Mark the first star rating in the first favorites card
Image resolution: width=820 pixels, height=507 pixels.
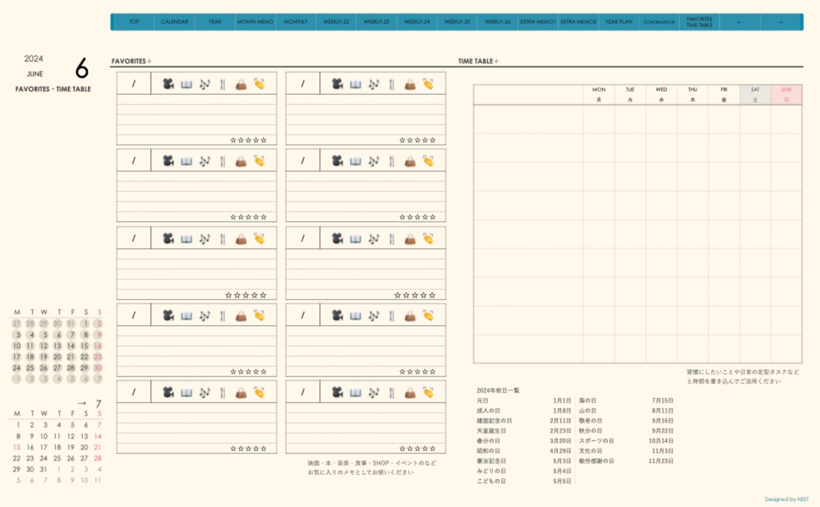coord(233,140)
